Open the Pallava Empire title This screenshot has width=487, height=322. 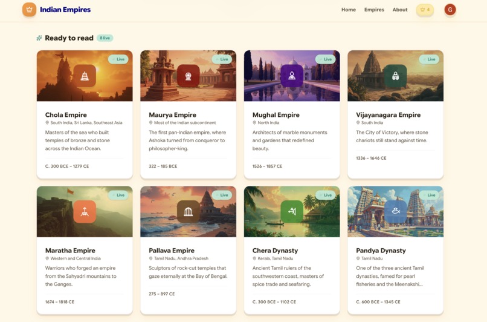(x=172, y=251)
